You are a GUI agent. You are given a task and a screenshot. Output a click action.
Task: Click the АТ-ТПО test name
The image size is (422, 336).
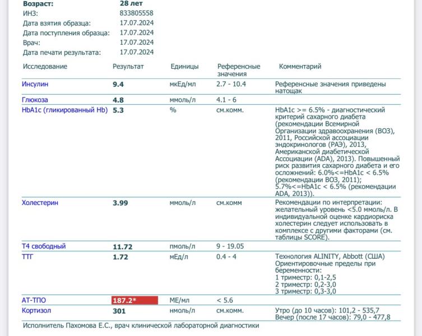coord(34,300)
